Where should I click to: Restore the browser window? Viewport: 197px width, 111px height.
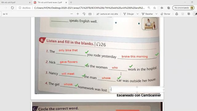[x=192, y=2]
